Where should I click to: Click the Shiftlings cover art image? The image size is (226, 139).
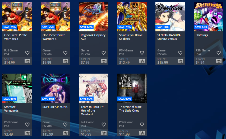[208, 17]
